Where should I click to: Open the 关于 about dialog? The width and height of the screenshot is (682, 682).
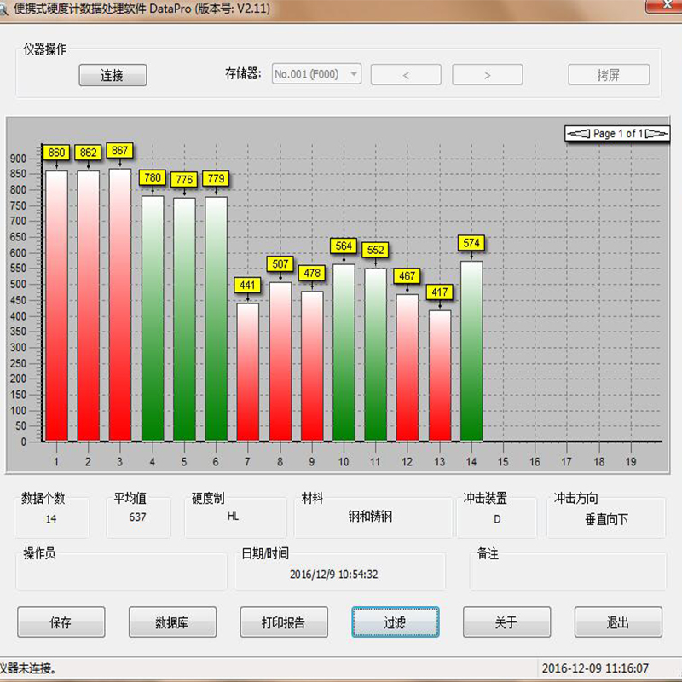click(x=506, y=622)
